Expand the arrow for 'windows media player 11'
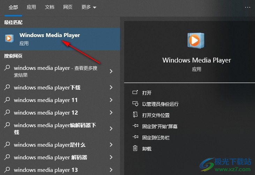Viewport: 255px width, 175px height. (x=111, y=100)
